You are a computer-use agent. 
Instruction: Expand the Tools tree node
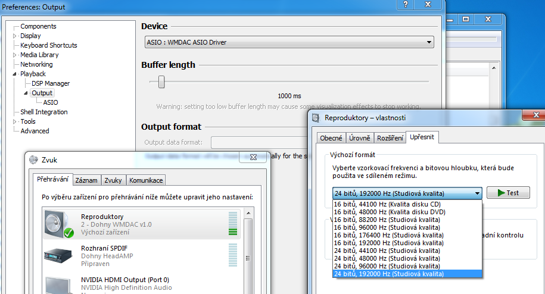point(15,121)
